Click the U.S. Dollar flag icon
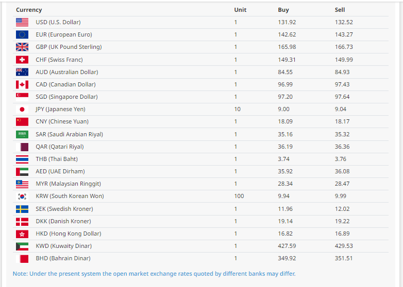Image resolution: width=403 pixels, height=287 pixels. (22, 22)
